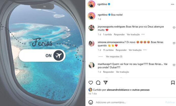Click Ver tradução on joyceaugusto.rodrigues comment
The width and height of the screenshot is (176, 106).
click(x=133, y=34)
